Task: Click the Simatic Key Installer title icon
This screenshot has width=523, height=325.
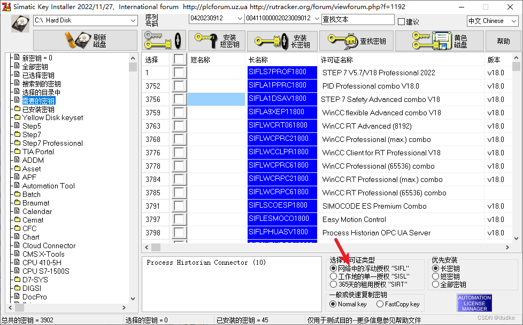Action: (6, 6)
